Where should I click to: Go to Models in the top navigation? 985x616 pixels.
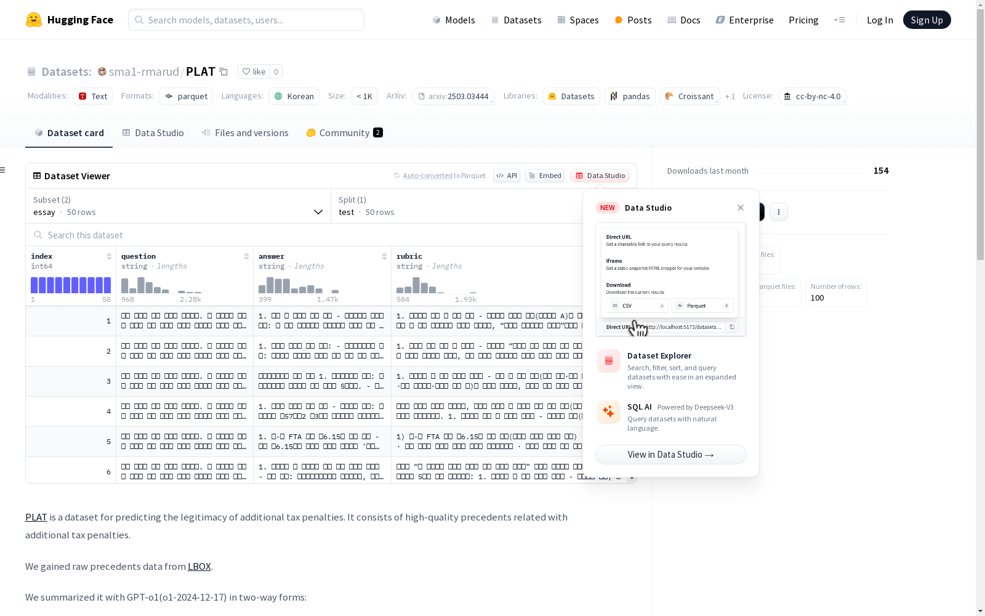click(454, 20)
